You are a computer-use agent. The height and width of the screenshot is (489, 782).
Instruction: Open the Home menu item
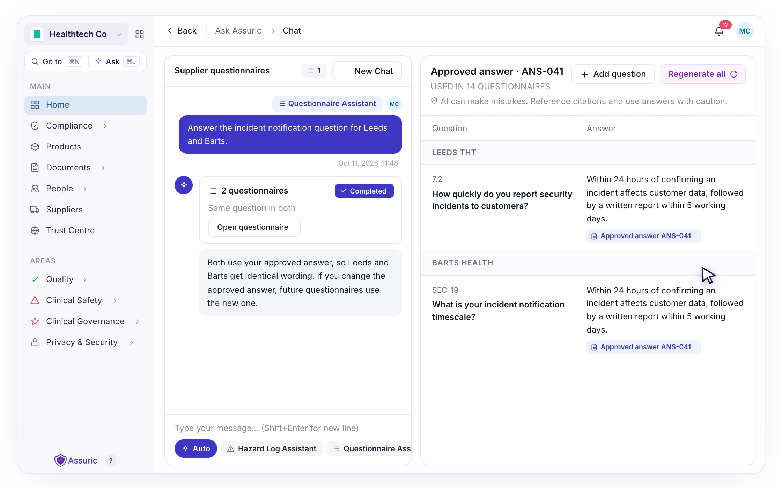point(86,105)
